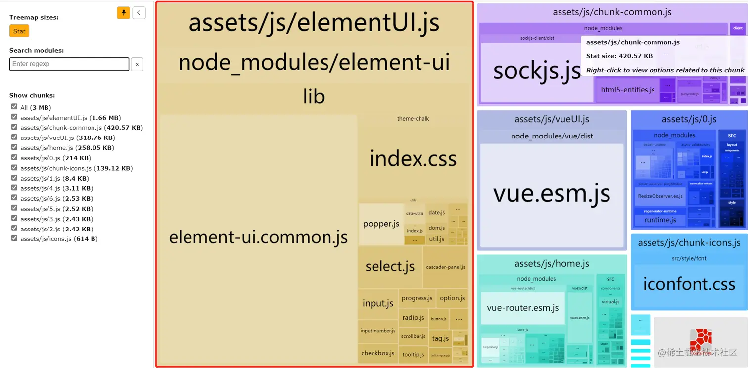Click the progress.js module block
The width and height of the screenshot is (748, 368).
[x=417, y=298]
